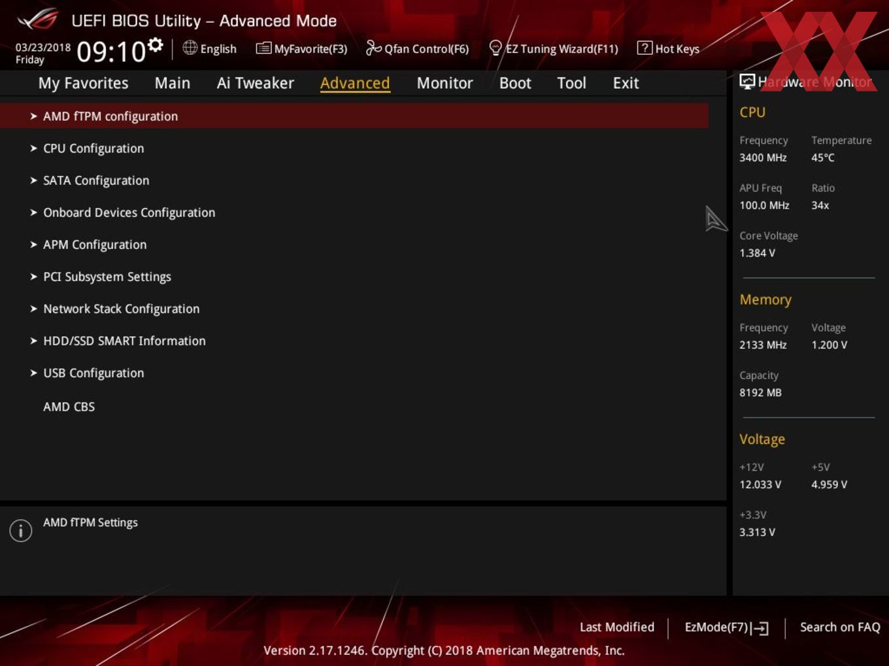This screenshot has height=666, width=889.
Task: Change language via English label
Action: (218, 49)
